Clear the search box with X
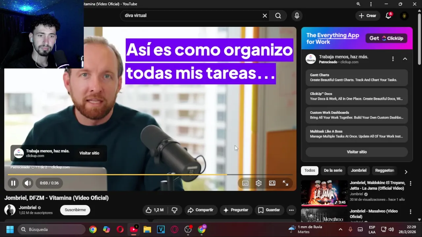This screenshot has width=422, height=237. click(x=265, y=15)
